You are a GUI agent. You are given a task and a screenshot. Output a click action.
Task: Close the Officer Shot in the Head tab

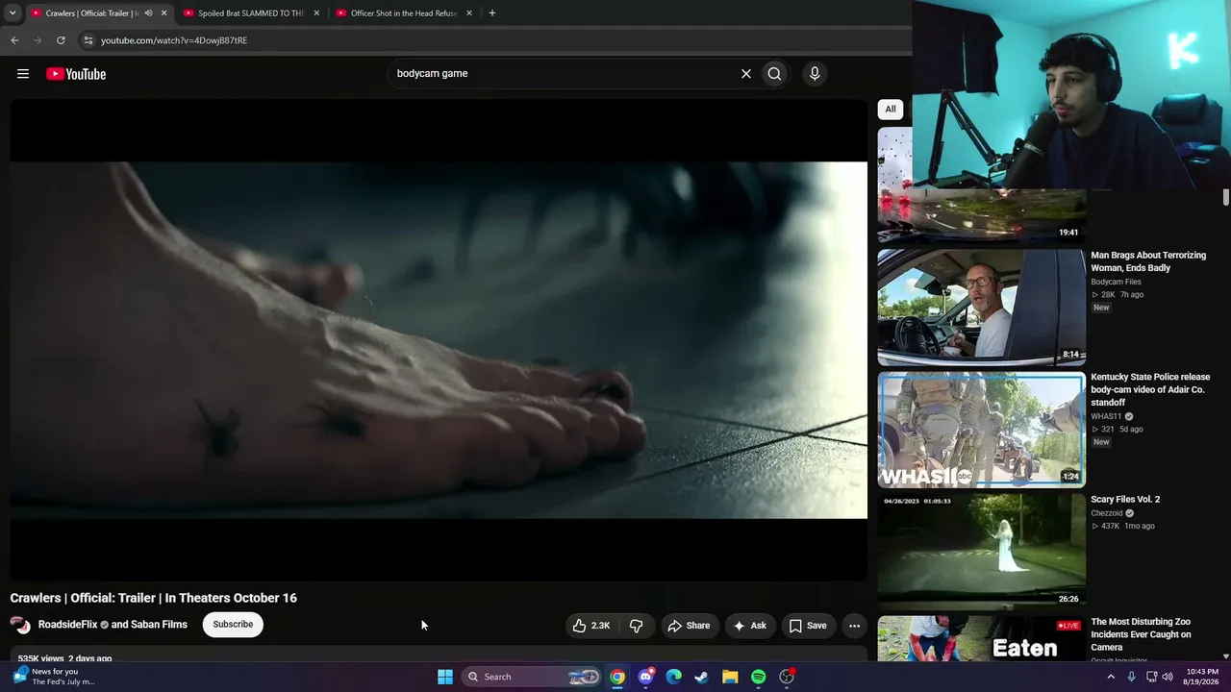click(469, 13)
